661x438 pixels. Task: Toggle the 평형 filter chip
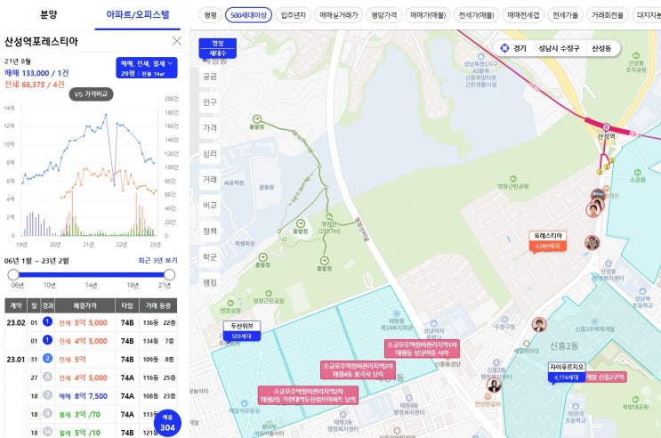210,15
